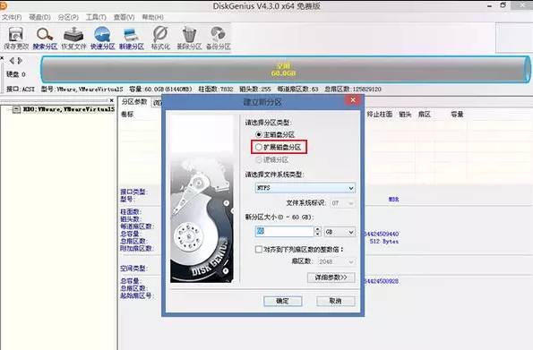The height and width of the screenshot is (350, 533).
Task: Open the Search Partition (搜索分区) tool
Action: click(45, 38)
